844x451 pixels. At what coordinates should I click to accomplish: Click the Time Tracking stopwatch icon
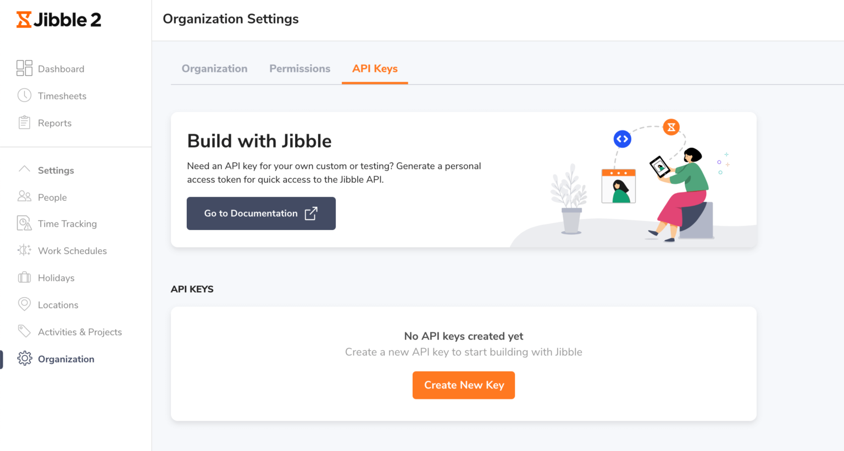pos(24,223)
